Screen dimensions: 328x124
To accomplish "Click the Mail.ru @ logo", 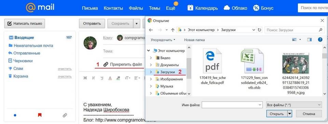I will (x=31, y=8).
